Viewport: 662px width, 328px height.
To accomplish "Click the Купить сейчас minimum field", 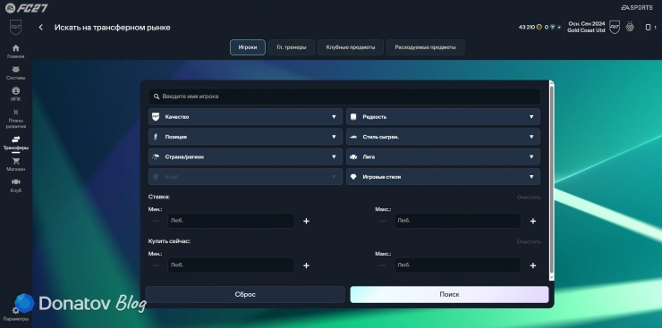I will (231, 265).
